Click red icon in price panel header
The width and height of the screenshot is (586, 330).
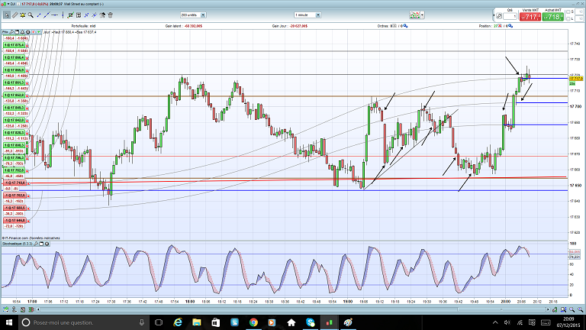(34, 32)
